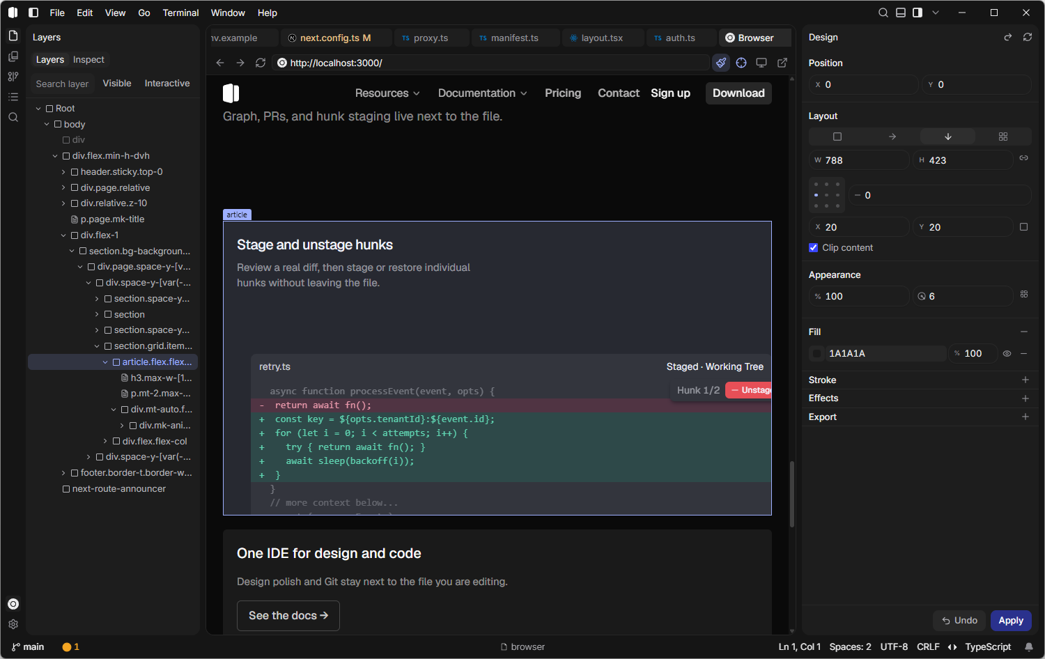
Task: Collapse the article.flex.flex layer chevron
Action: tap(106, 362)
